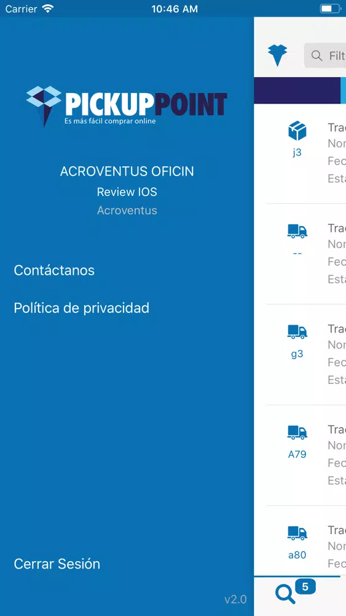The width and height of the screenshot is (346, 616).
Task: Click the -- code under the second truck
Action: (297, 253)
